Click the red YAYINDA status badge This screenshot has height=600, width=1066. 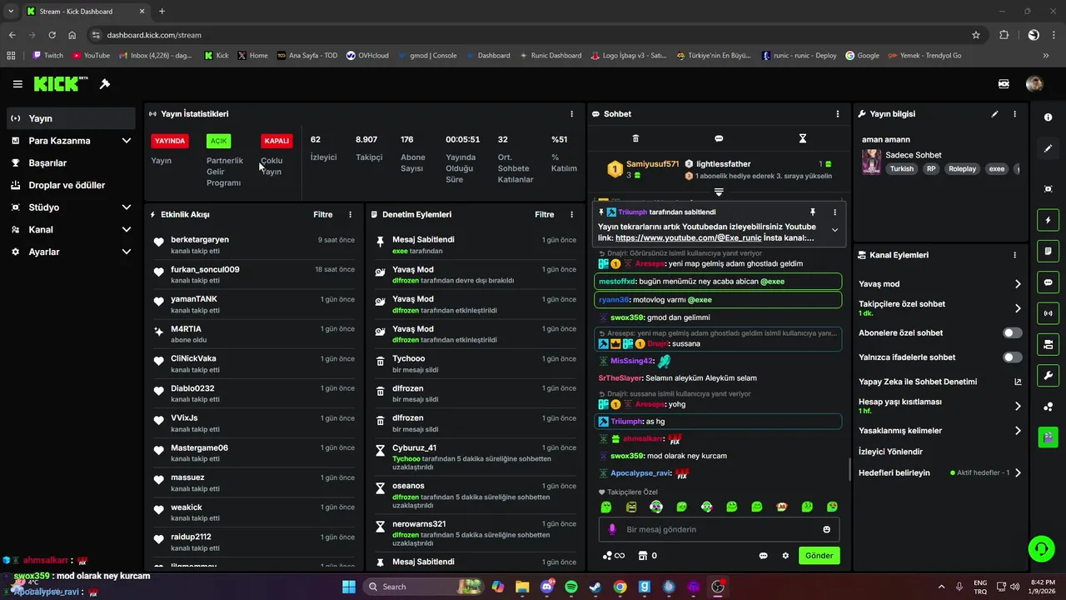[169, 141]
